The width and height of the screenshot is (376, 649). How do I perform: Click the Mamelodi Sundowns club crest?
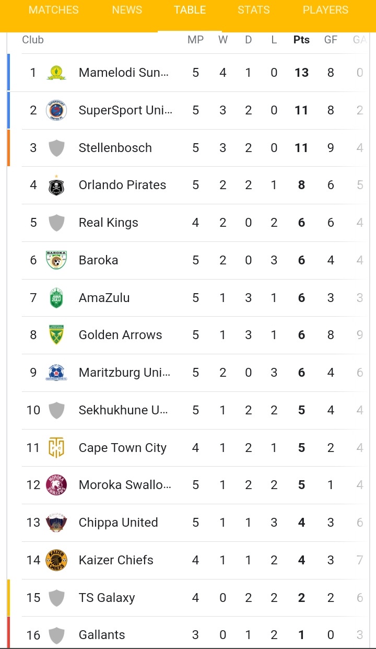(x=56, y=73)
